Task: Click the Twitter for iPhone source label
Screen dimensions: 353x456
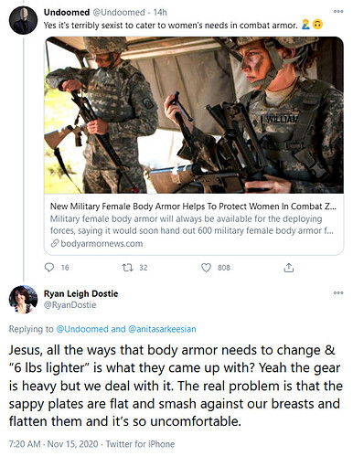Action: point(140,444)
